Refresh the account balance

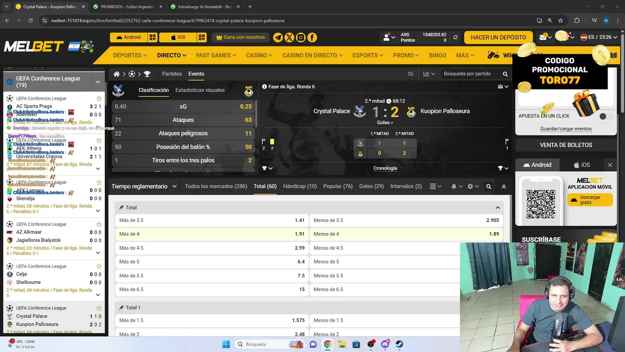click(x=456, y=37)
